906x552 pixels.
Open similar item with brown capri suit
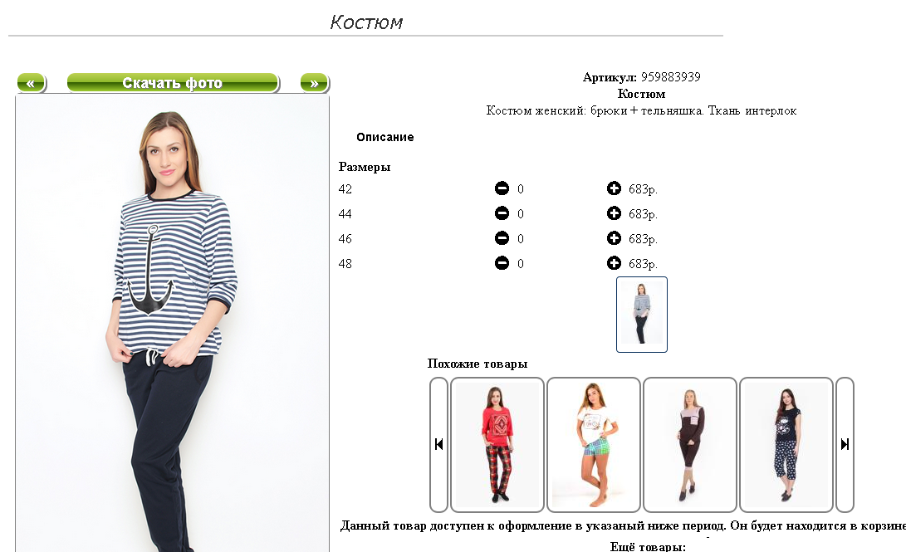point(690,445)
